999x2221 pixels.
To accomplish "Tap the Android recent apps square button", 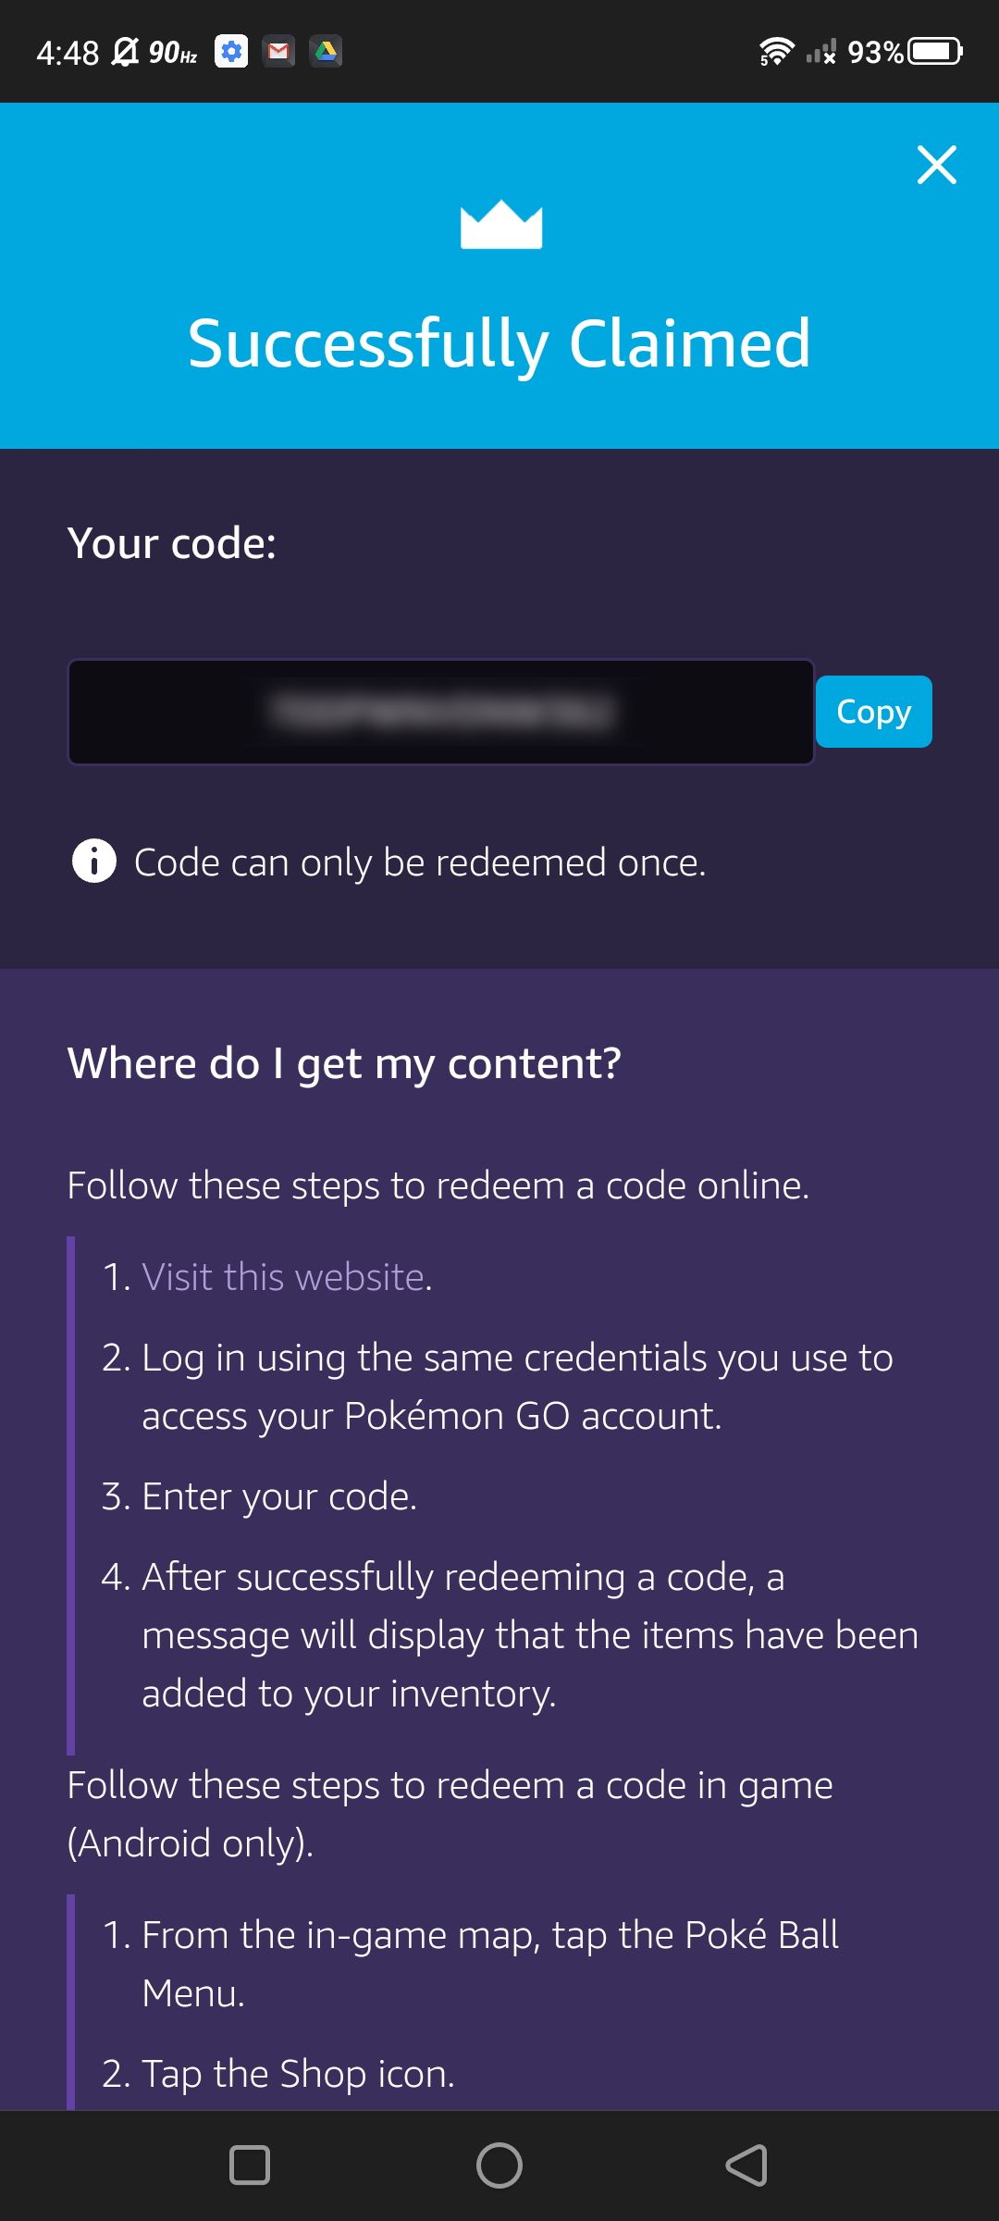I will coord(250,2165).
